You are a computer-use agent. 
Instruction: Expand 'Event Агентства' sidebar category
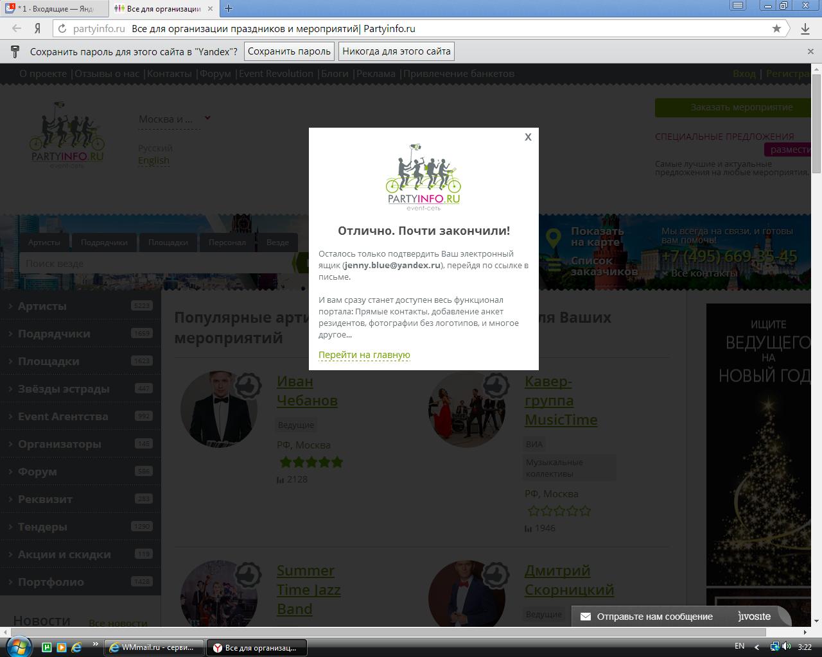[x=80, y=416]
